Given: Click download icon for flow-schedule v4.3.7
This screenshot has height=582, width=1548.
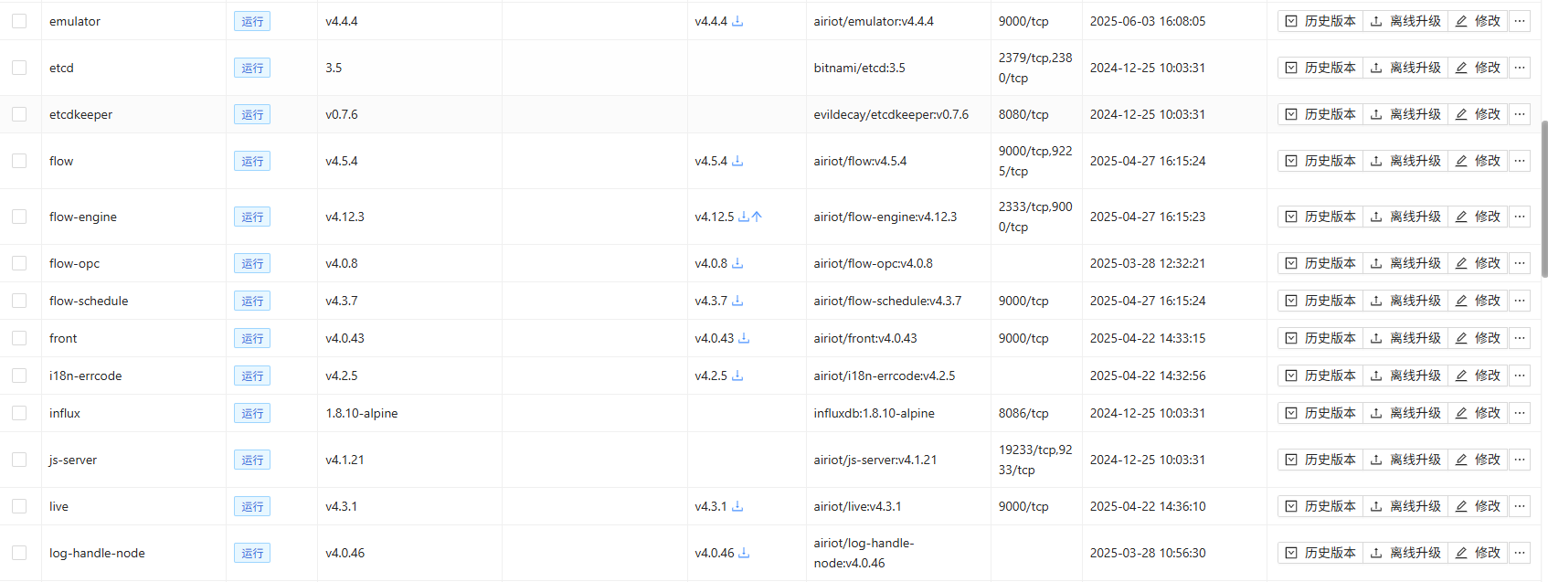Looking at the screenshot, I should point(737,301).
